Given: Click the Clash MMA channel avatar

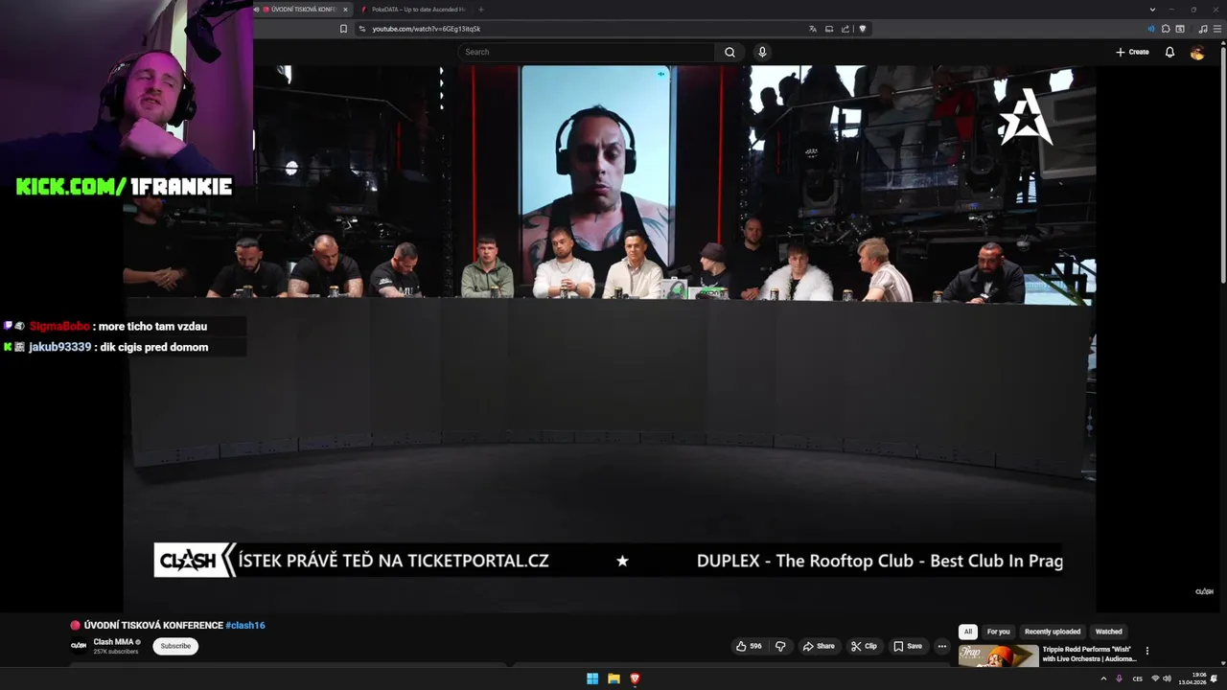Looking at the screenshot, I should pyautogui.click(x=79, y=646).
